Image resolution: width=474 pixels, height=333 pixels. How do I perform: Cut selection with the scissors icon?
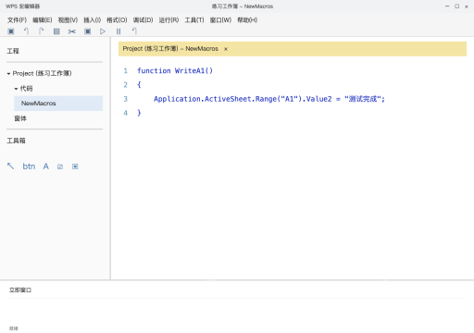click(72, 31)
